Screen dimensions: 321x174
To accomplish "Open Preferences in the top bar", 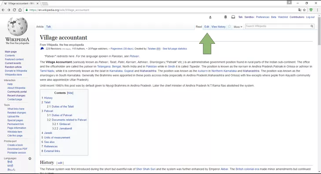I will [x=263, y=17].
